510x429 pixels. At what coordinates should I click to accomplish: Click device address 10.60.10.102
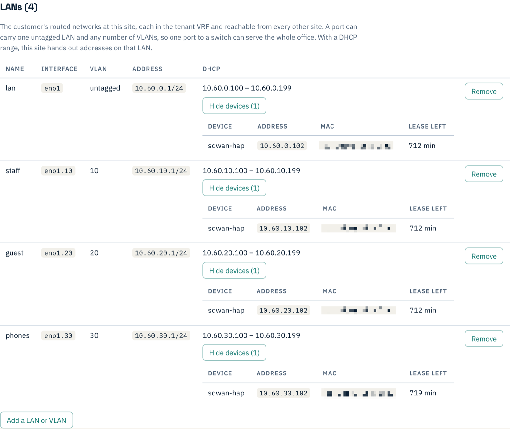coord(283,228)
